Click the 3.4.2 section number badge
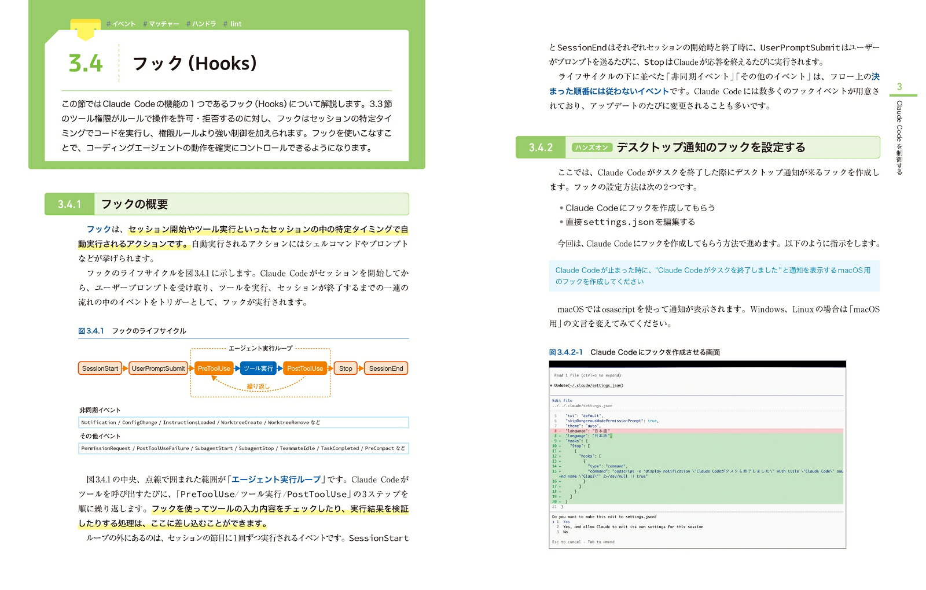 [541, 147]
